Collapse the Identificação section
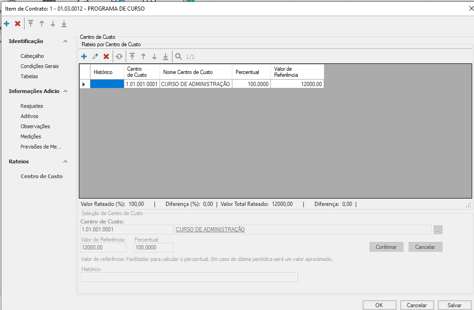The image size is (474, 310). coord(65,41)
